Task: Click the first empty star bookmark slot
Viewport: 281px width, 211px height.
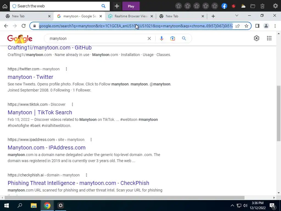Action: pos(178,6)
